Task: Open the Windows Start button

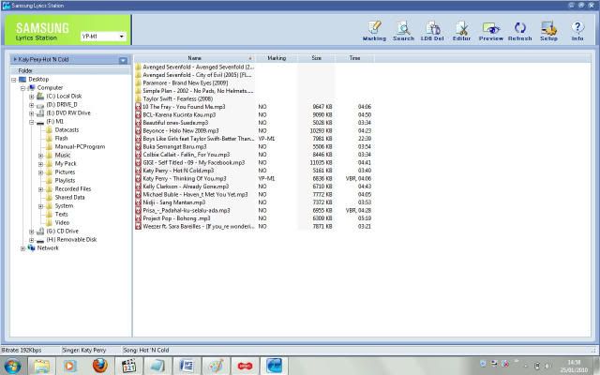Action: [12, 366]
